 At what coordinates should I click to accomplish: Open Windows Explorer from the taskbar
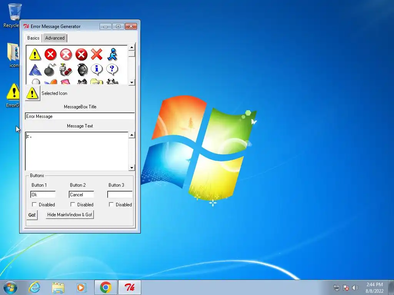click(x=58, y=287)
